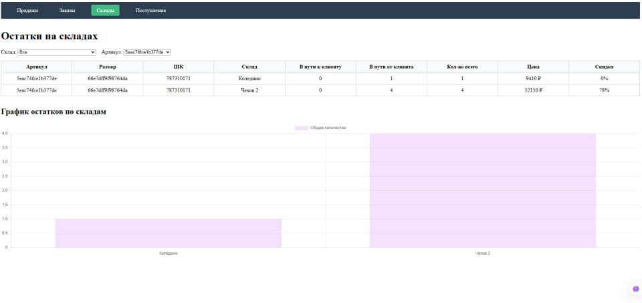The image size is (642, 303).
Task: Switch to the Поступления tab
Action: pos(150,11)
